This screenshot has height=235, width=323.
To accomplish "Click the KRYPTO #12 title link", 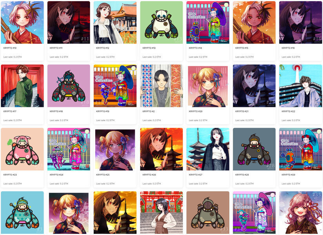I will click(103, 48).
